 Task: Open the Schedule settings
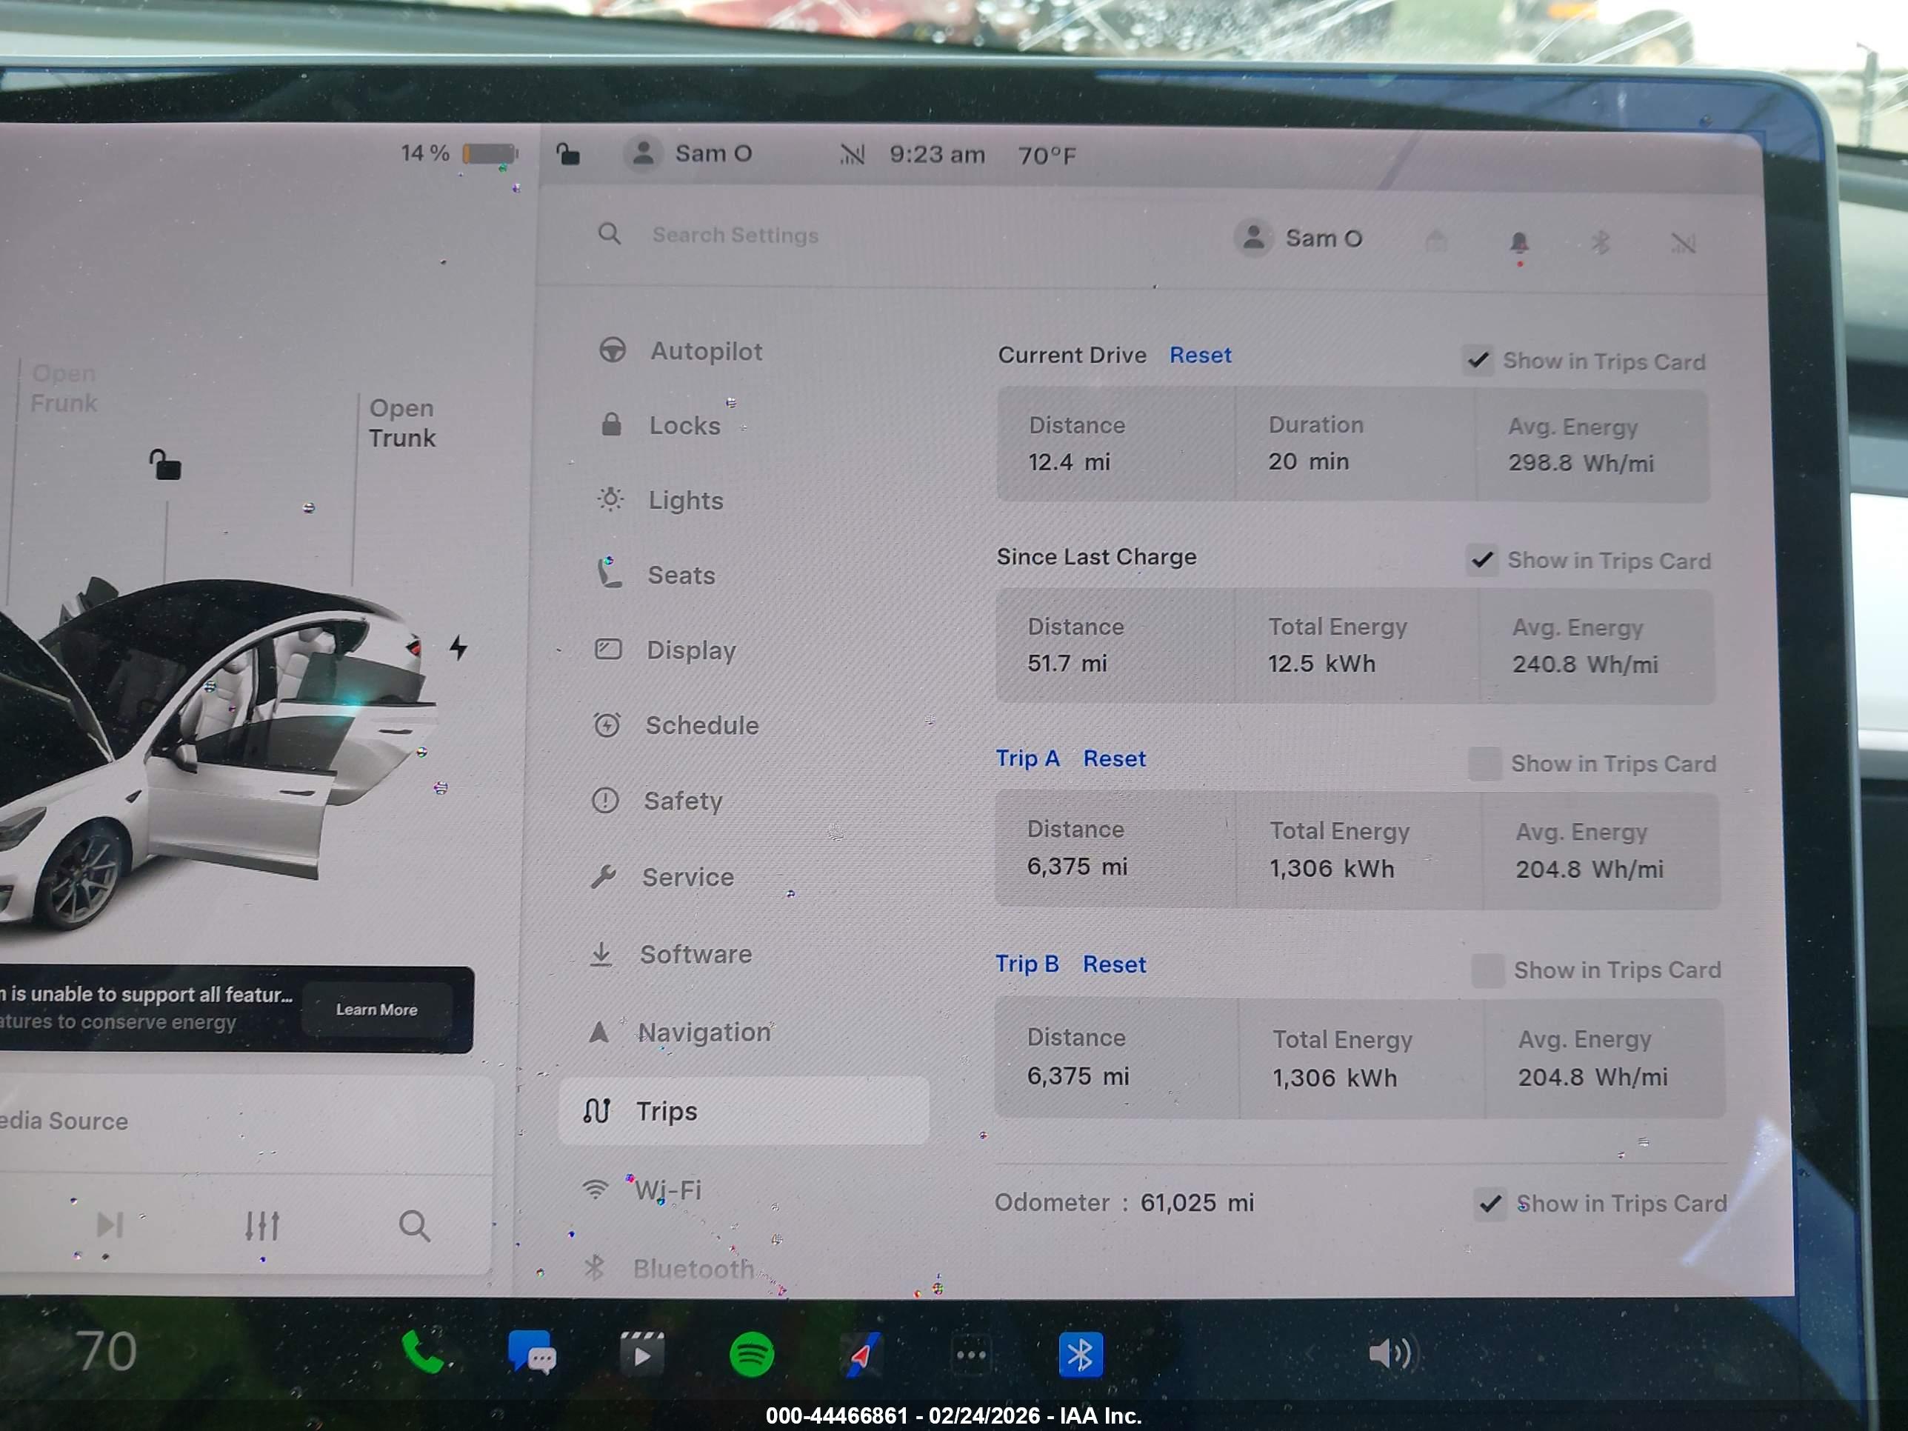(x=676, y=724)
